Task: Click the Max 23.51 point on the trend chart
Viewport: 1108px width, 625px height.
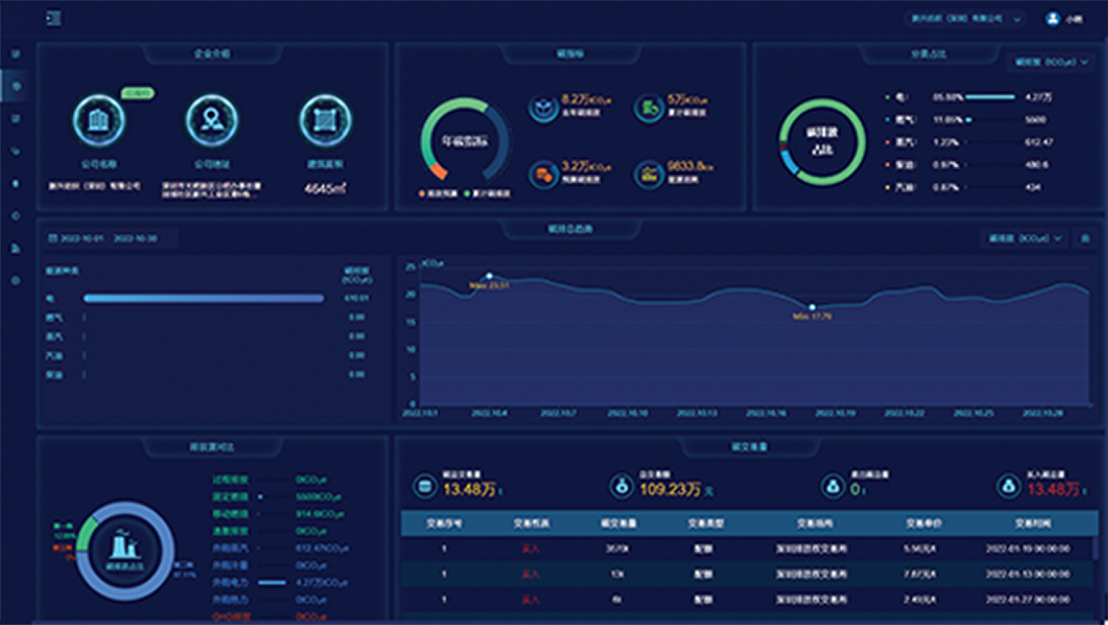Action: (x=490, y=275)
